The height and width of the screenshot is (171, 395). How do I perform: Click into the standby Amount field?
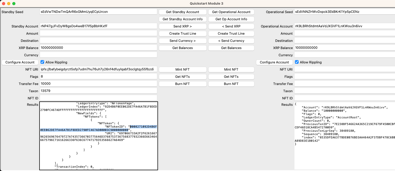coord(98,33)
